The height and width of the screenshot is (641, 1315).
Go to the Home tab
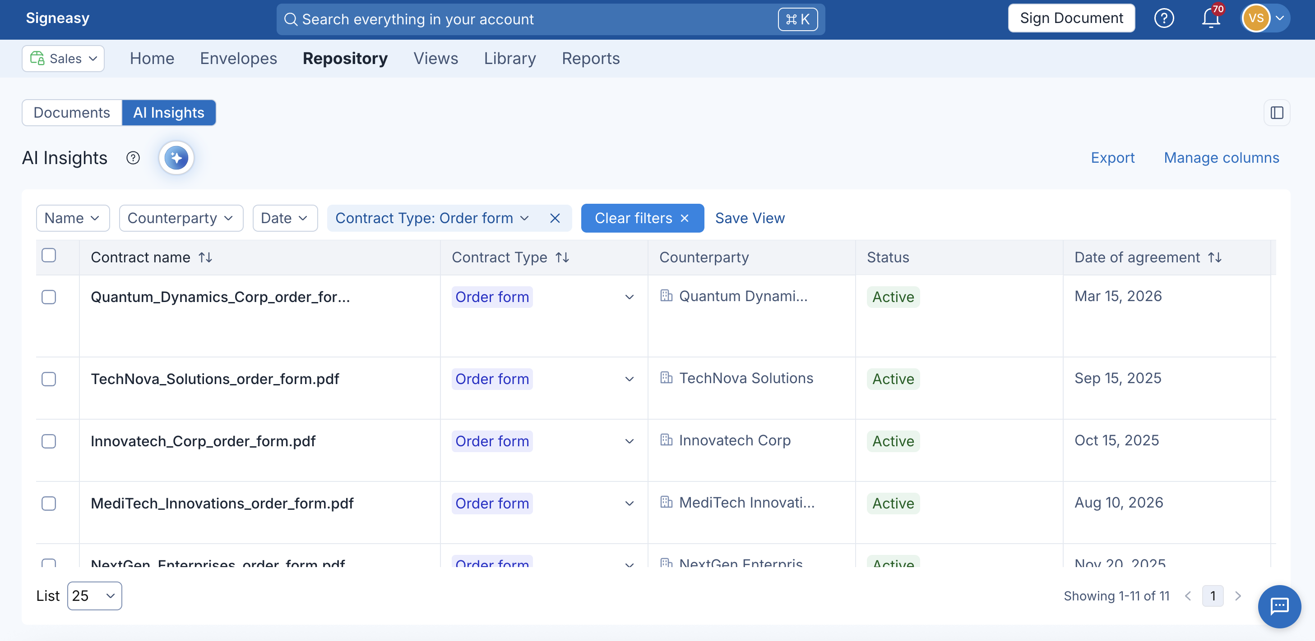(x=152, y=59)
